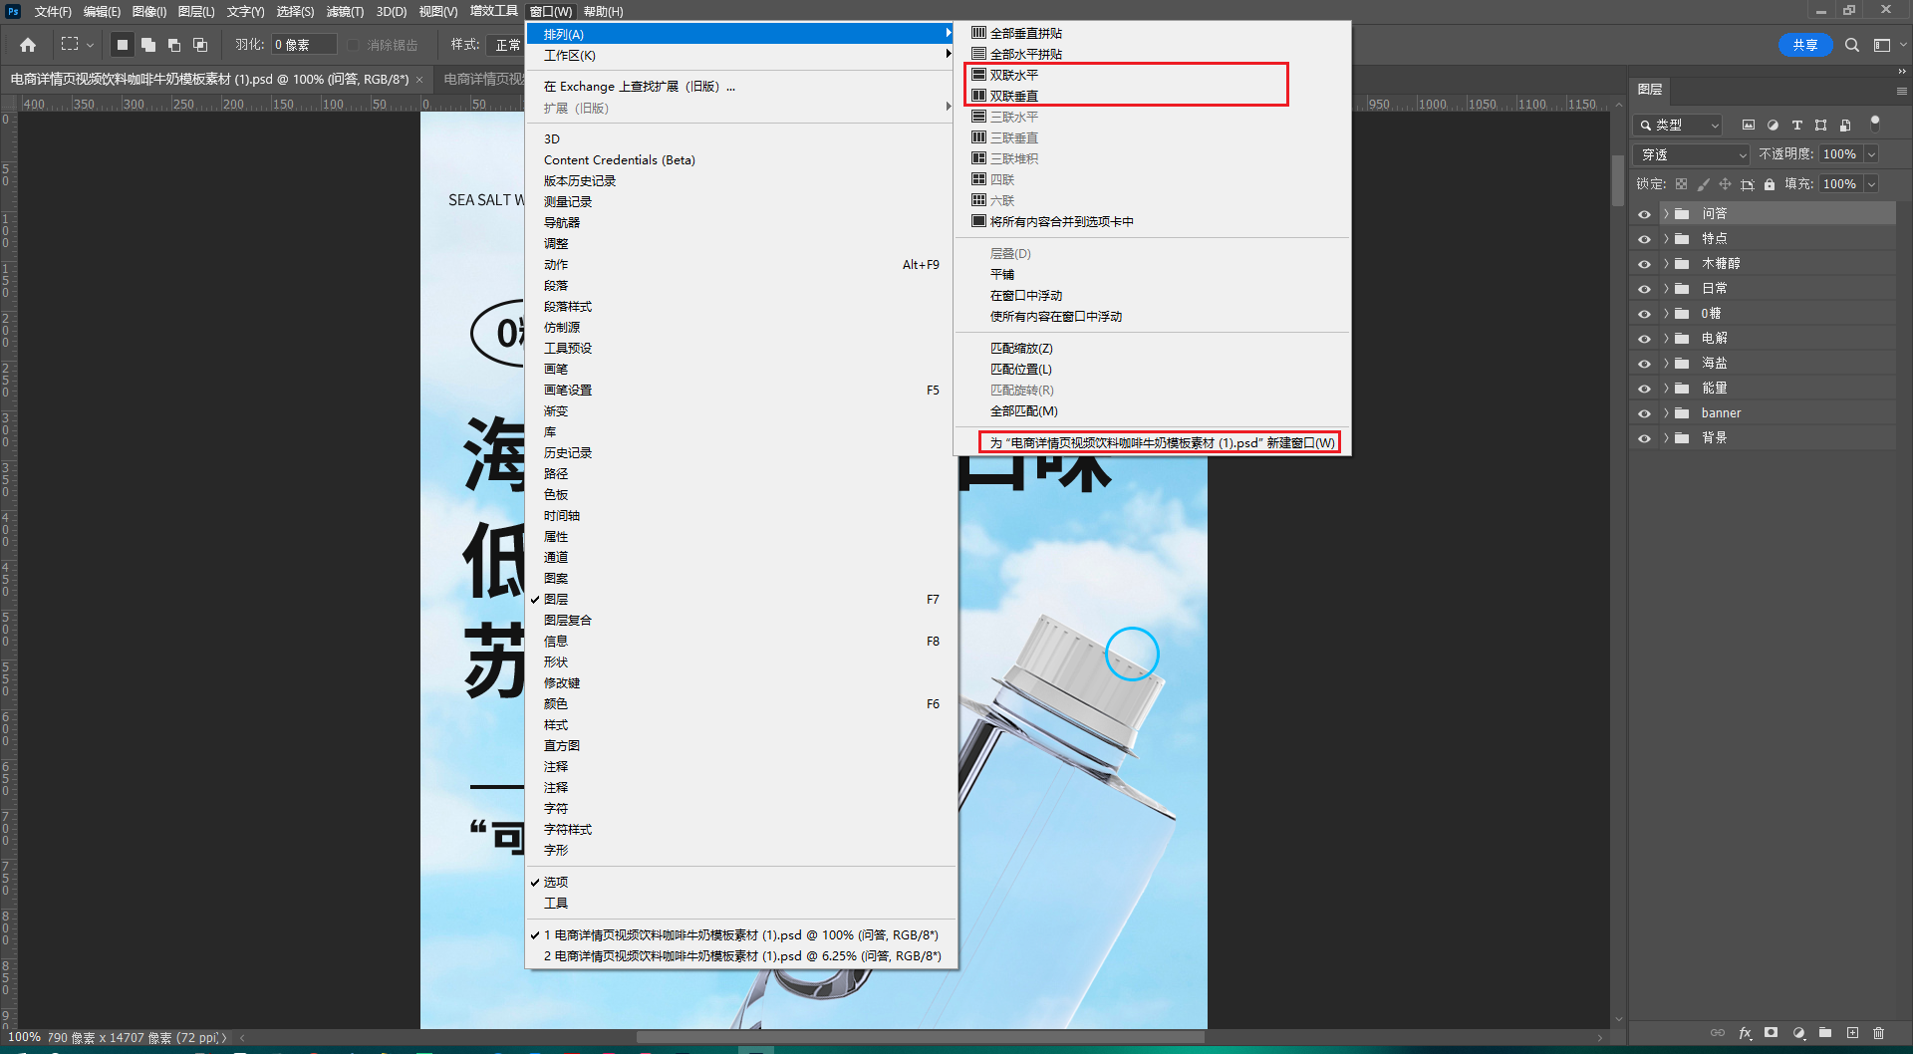Select the Subtract from Selection mode icon
The height and width of the screenshot is (1054, 1913).
point(173,45)
